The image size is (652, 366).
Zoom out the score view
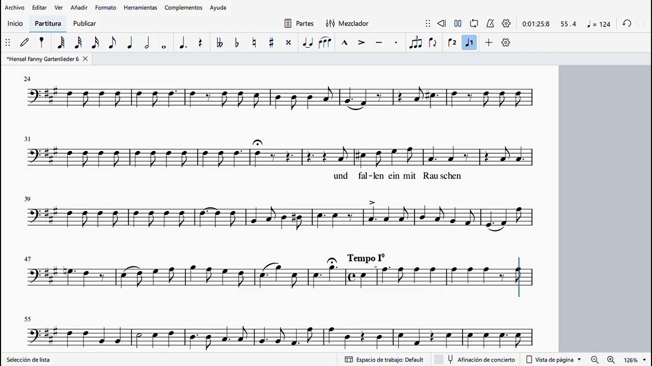pyautogui.click(x=594, y=360)
